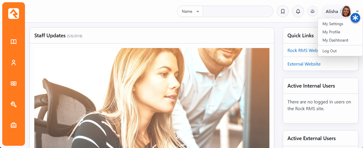Open My Dashboard from user menu
The height and width of the screenshot is (148, 363).
(335, 40)
